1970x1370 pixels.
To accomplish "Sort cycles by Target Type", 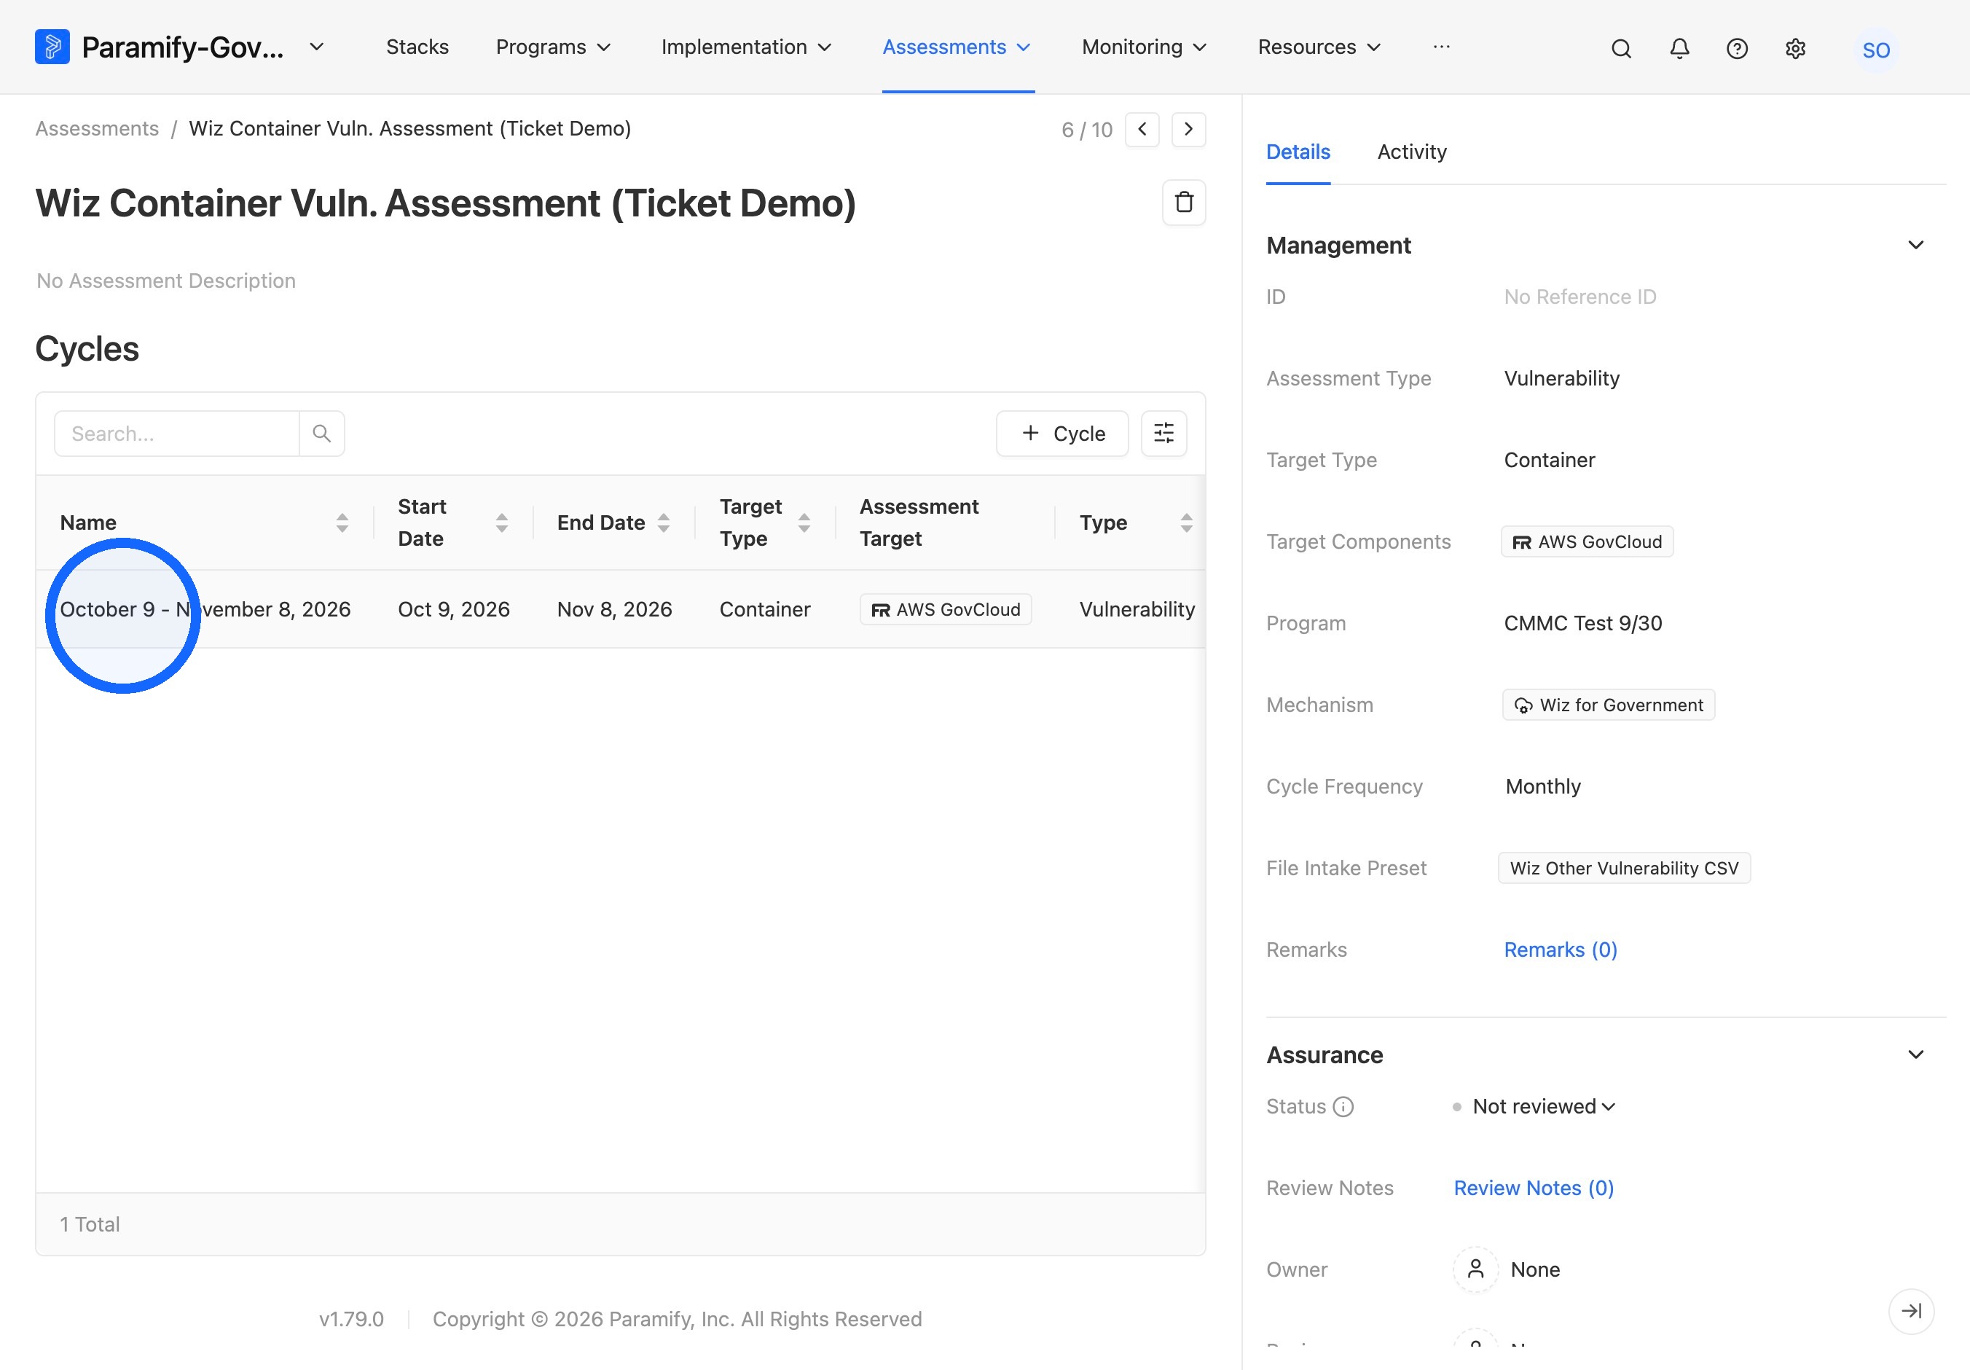I will 804,522.
